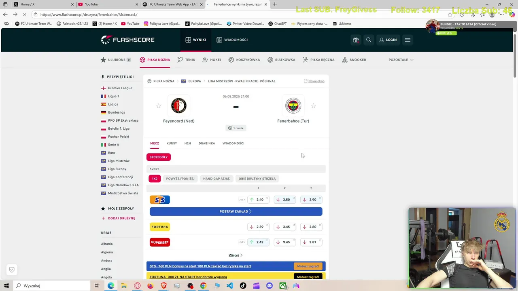The width and height of the screenshot is (518, 291).
Task: Select the Piłka ręczna sport tab
Action: click(318, 60)
